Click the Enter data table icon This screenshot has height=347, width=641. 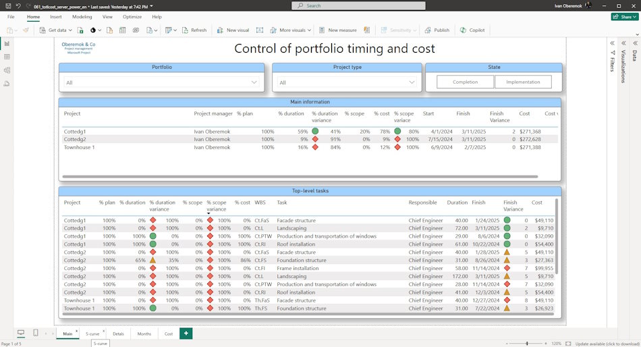coord(123,30)
